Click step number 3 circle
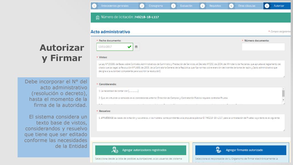Screen dimensions: 293x165 173,6
